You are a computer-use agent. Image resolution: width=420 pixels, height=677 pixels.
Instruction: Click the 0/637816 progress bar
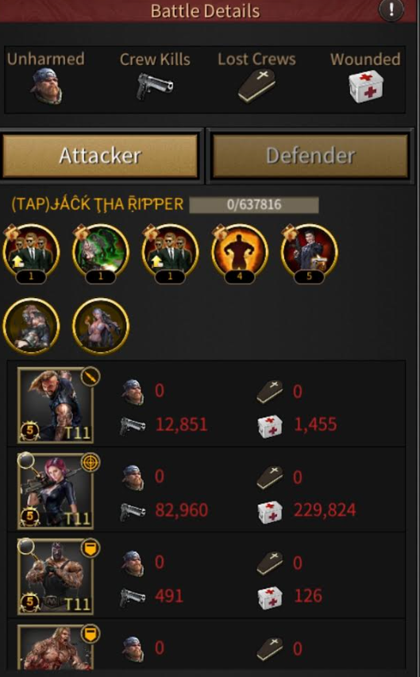coord(254,205)
